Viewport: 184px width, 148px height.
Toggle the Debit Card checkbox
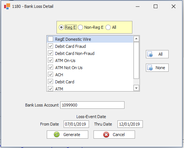[50, 82]
